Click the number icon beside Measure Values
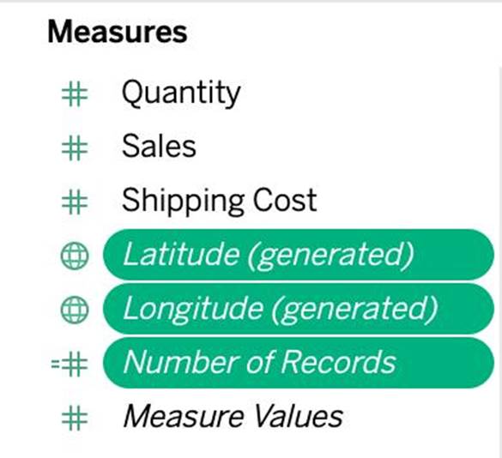Screen dimensions: 502x458 coord(75,418)
